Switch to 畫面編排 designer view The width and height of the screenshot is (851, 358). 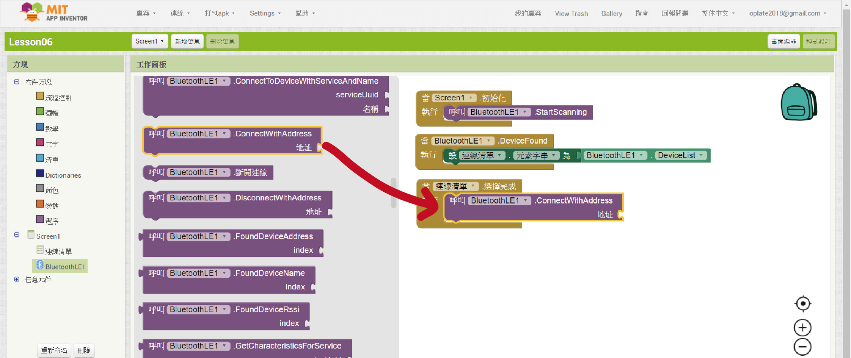point(783,41)
